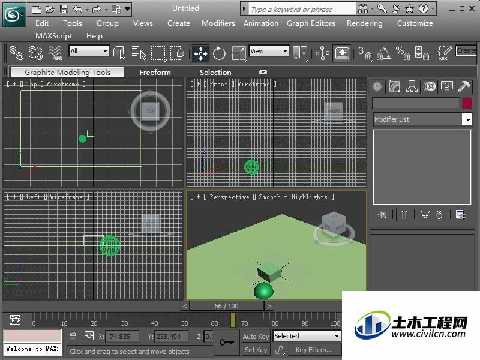480x360 pixels.
Task: Expand the Help icon dropdown arrow
Action: [x=433, y=8]
